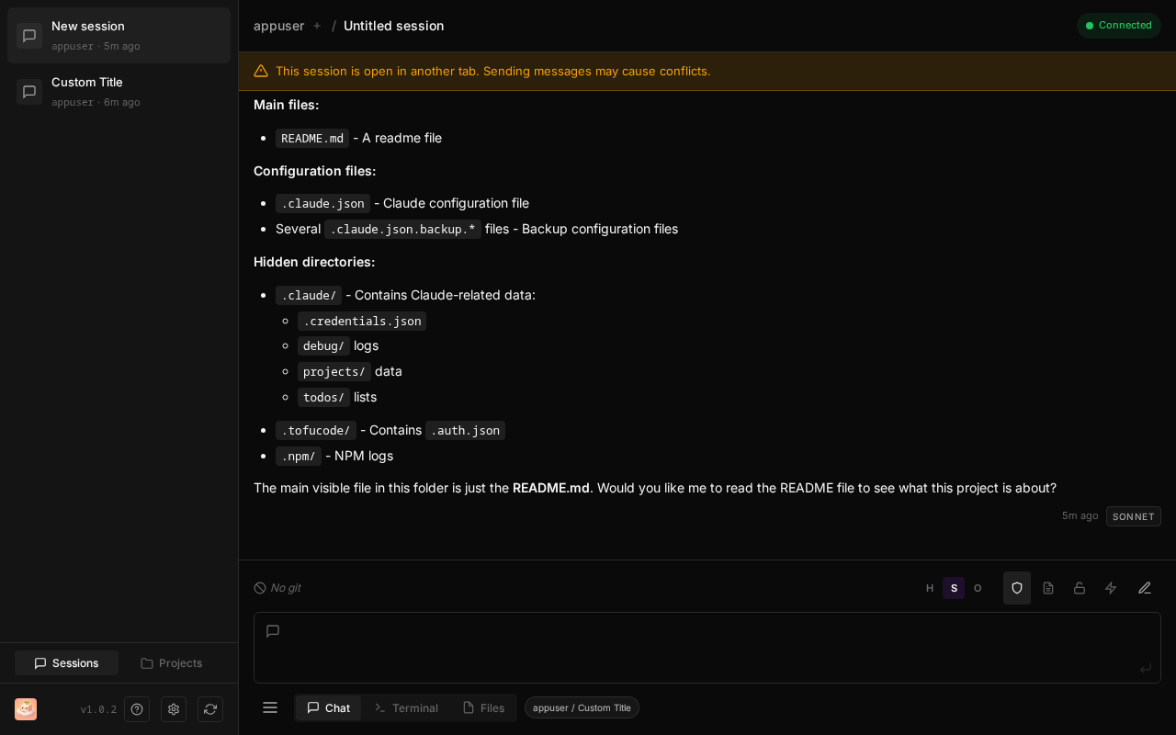Open the file attachment icon near the input
The image size is (1176, 735).
coord(1048,588)
